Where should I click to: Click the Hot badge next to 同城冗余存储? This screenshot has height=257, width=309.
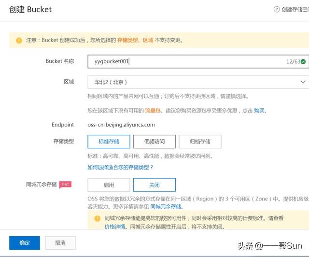65,185
